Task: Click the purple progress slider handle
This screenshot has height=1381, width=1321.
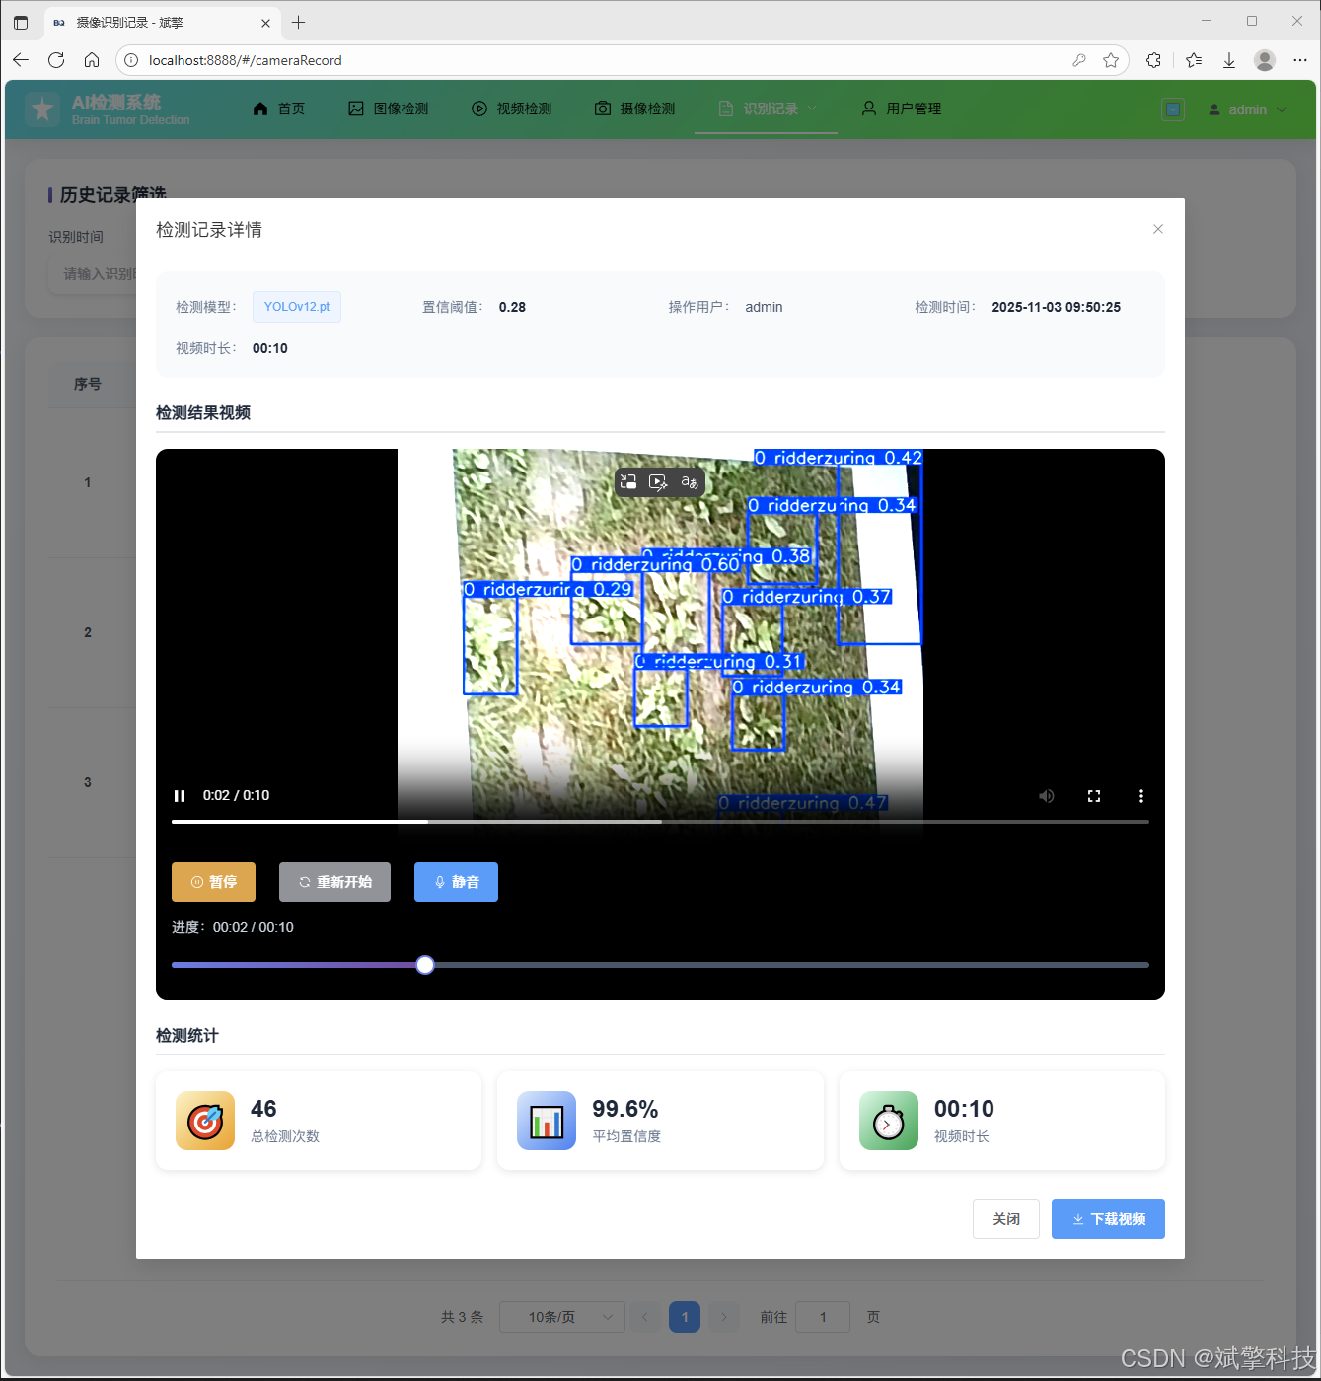Action: pos(425,965)
